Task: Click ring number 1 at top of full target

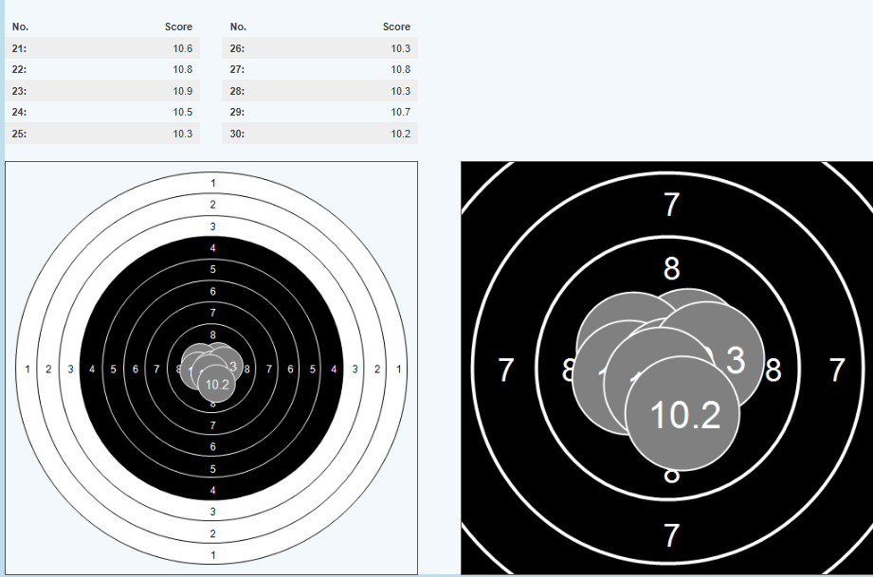Action: pos(213,183)
